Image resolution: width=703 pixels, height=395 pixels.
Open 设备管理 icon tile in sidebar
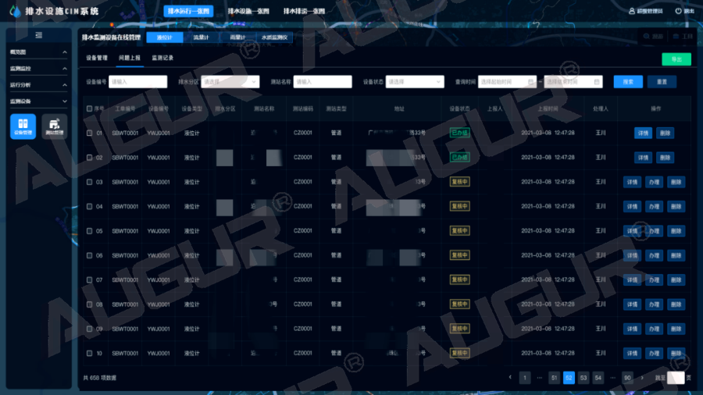point(23,126)
